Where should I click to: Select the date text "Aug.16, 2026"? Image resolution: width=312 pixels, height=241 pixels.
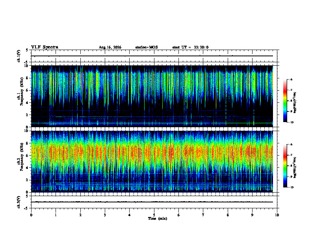click(x=110, y=47)
